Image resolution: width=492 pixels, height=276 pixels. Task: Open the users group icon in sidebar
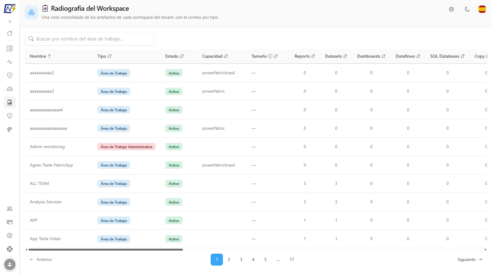10,209
